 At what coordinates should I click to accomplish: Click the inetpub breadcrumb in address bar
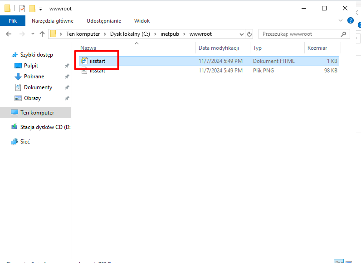169,34
